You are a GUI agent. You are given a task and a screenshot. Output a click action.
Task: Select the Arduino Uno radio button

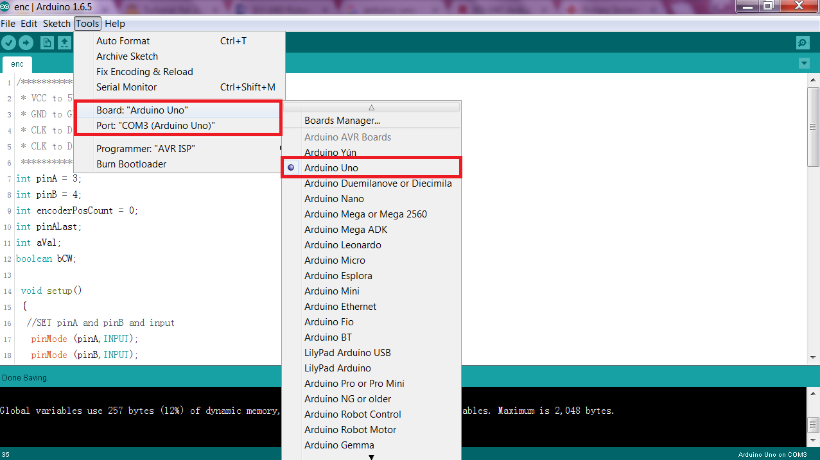coord(291,167)
